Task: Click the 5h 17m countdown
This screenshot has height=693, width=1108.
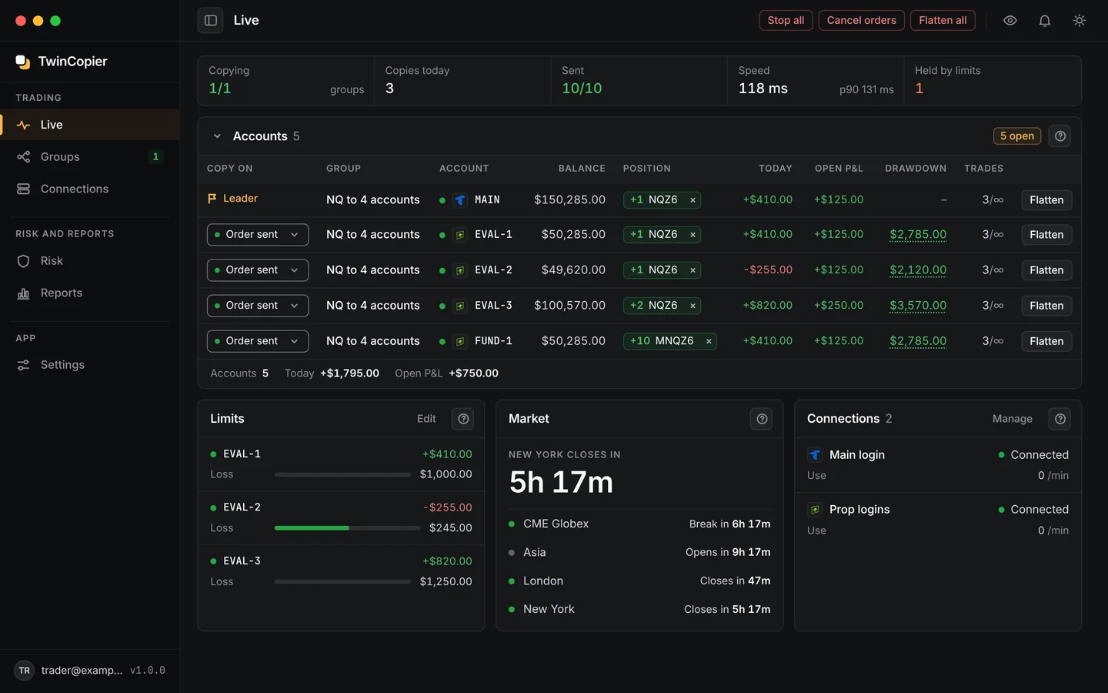Action: (x=561, y=483)
